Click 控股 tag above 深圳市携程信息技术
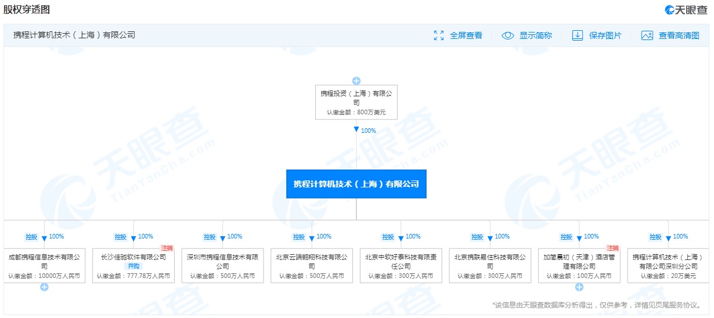The width and height of the screenshot is (714, 318). (210, 237)
